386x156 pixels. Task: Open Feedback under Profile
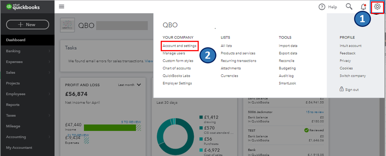point(348,53)
